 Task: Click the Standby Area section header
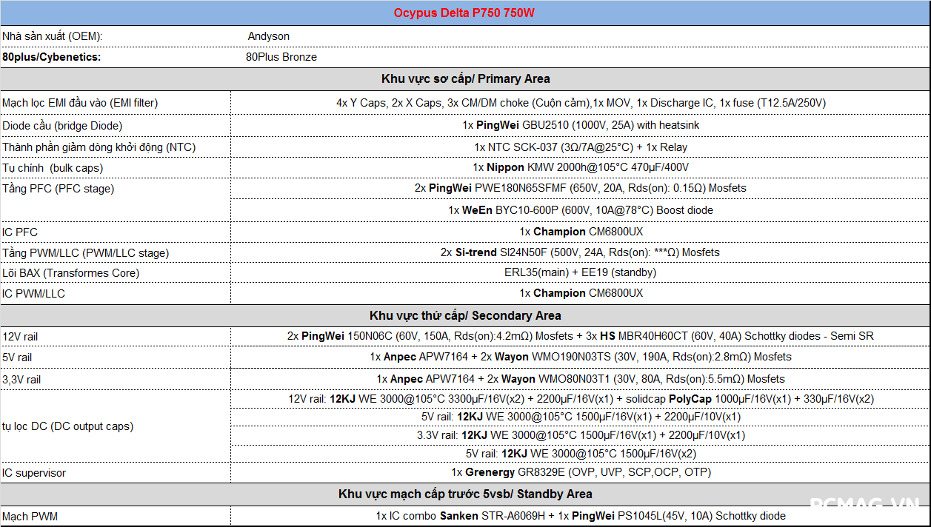(465, 494)
